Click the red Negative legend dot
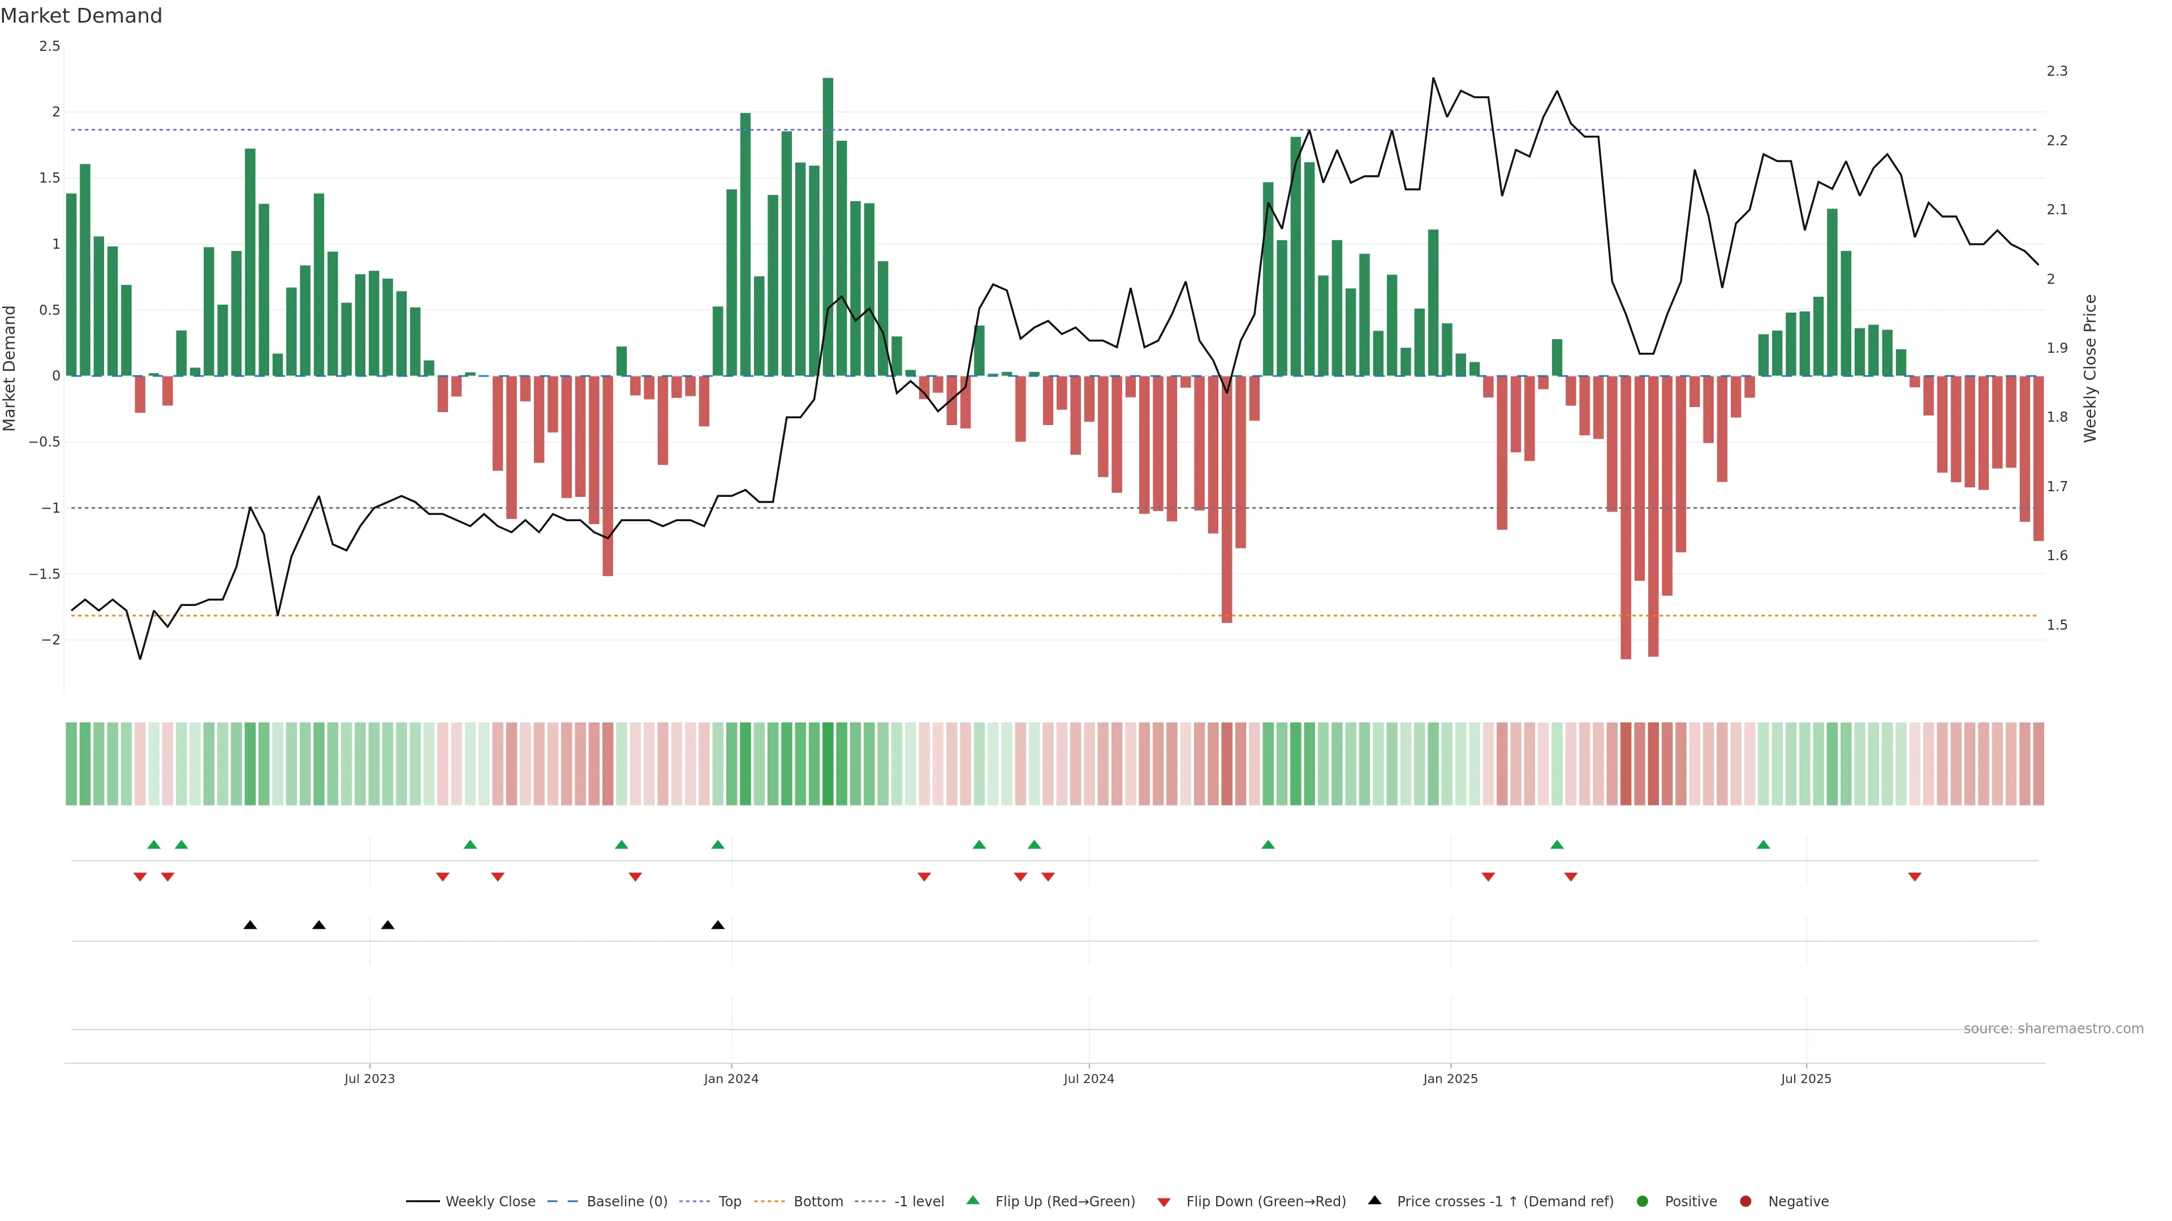This screenshot has height=1221, width=2172. pos(1746,1202)
